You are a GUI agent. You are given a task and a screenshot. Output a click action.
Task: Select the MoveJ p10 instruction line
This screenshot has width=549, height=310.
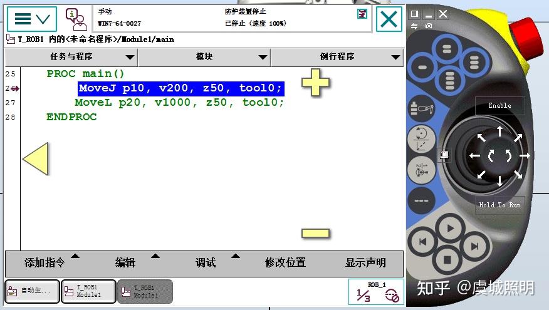[x=180, y=88]
